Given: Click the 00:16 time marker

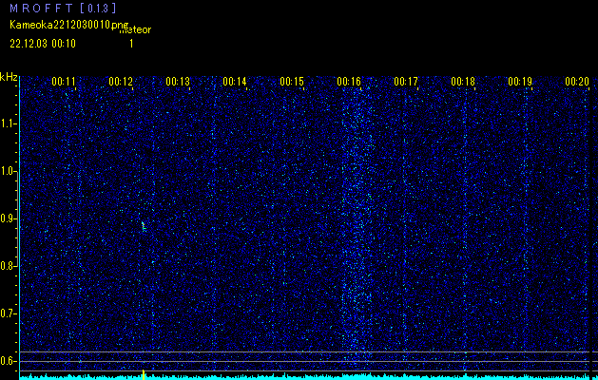Looking at the screenshot, I should tap(349, 82).
